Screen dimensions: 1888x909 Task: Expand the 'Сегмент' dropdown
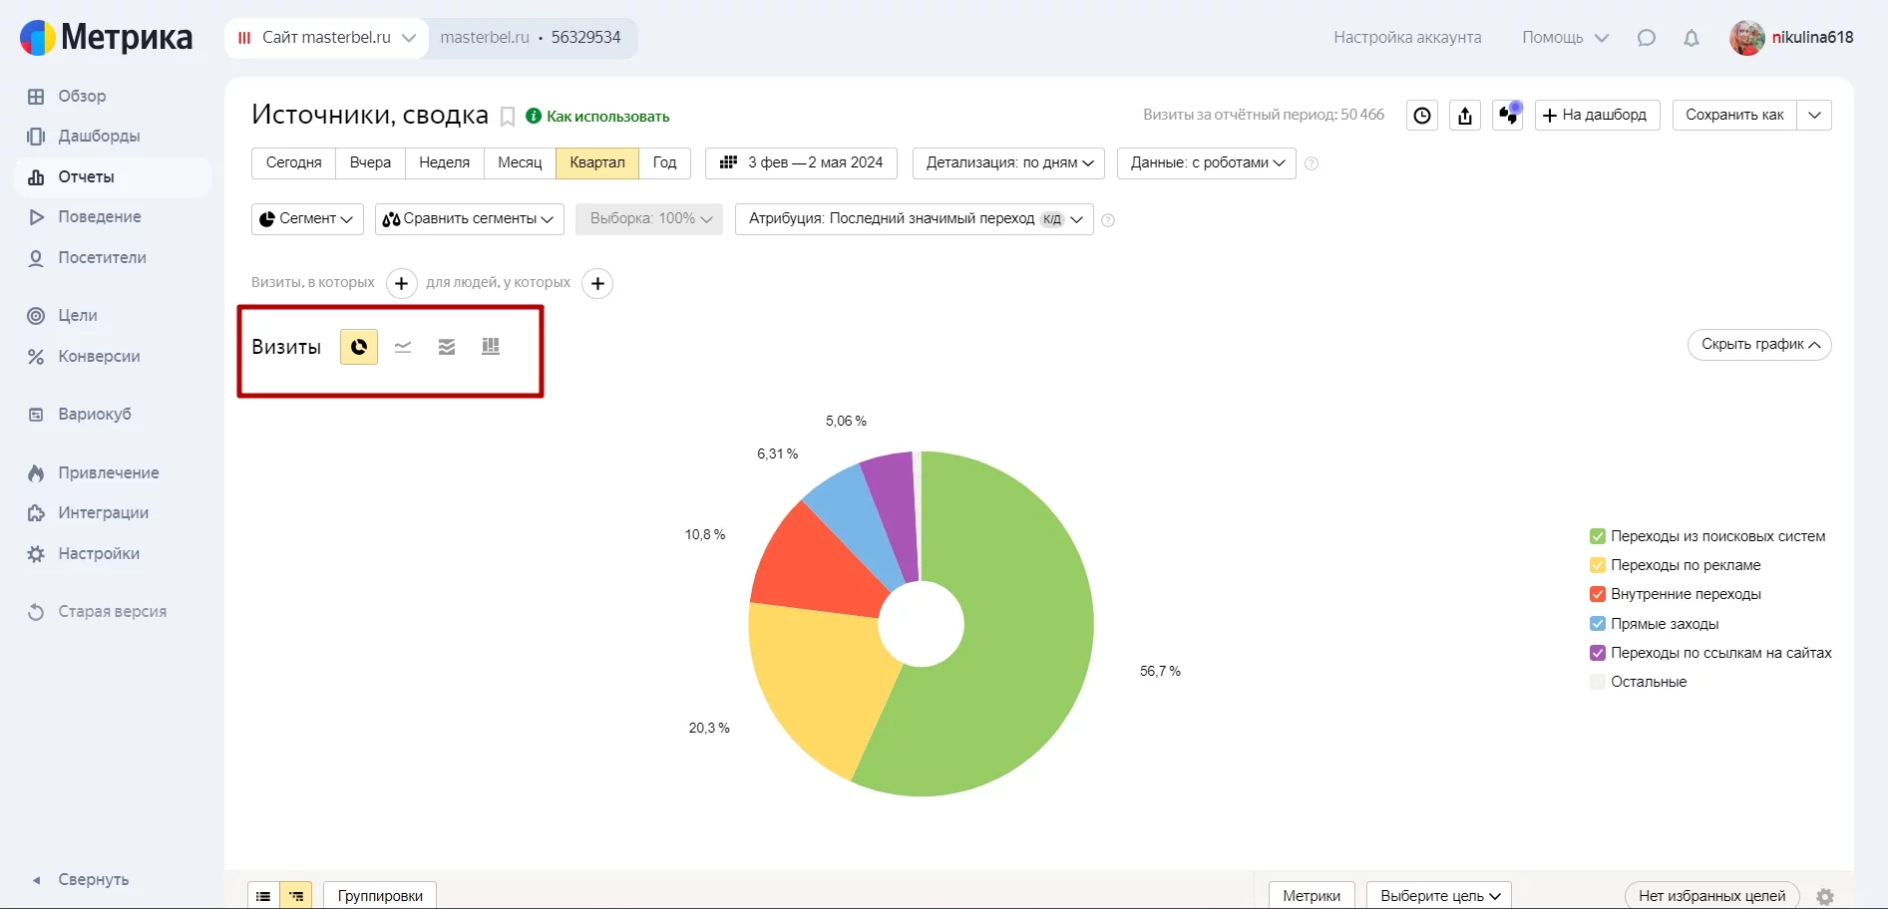tap(307, 218)
